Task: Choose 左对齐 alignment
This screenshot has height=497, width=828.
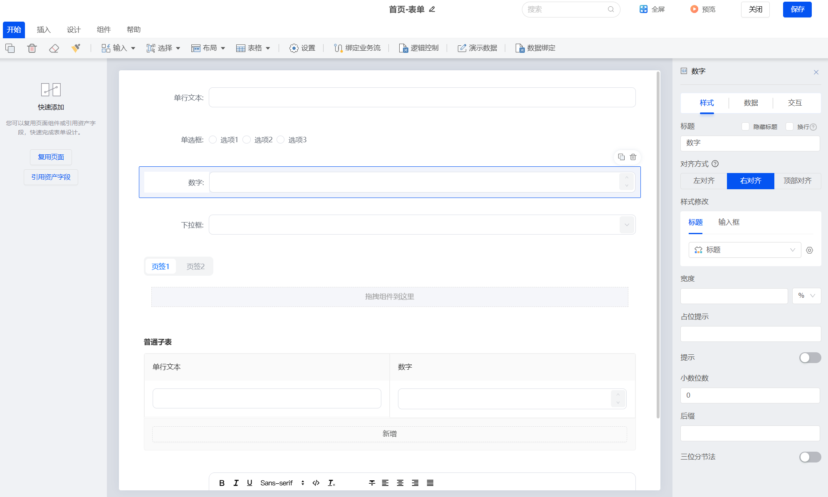Action: (704, 181)
